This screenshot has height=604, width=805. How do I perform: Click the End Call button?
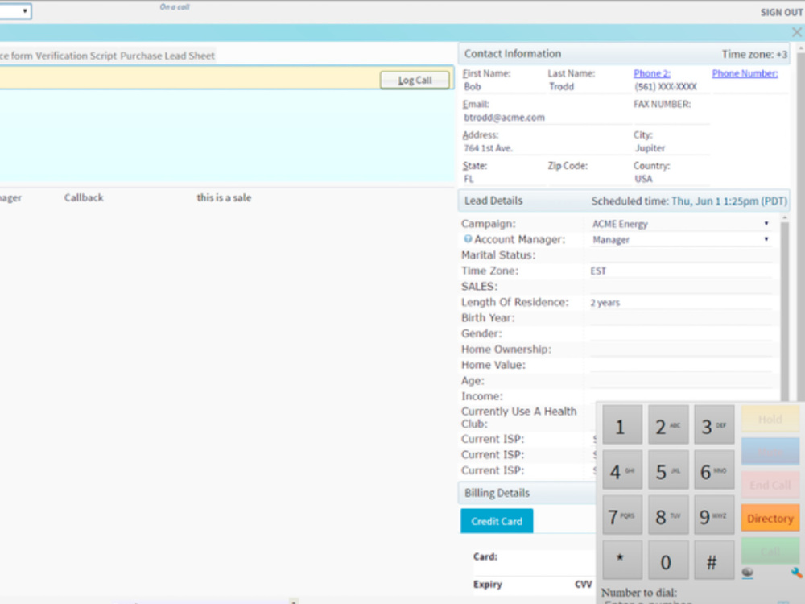770,485
